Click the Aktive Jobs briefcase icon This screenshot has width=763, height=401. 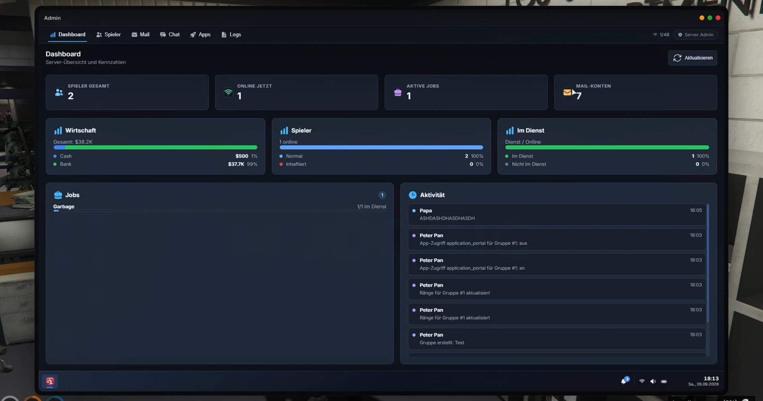tap(398, 93)
